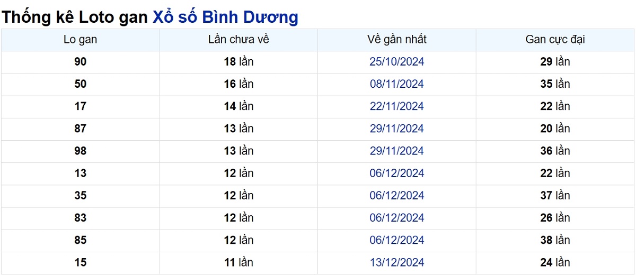Viewport: 636px width, 275px height.
Task: Select the 18 lần cell
Action: 238,62
